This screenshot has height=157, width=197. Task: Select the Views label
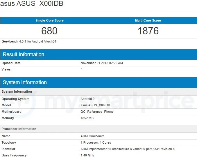(6, 69)
